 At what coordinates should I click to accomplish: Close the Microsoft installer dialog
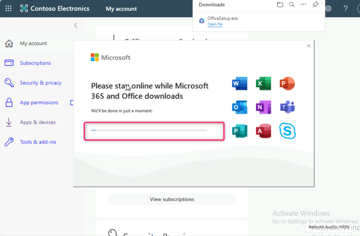[x=309, y=46]
